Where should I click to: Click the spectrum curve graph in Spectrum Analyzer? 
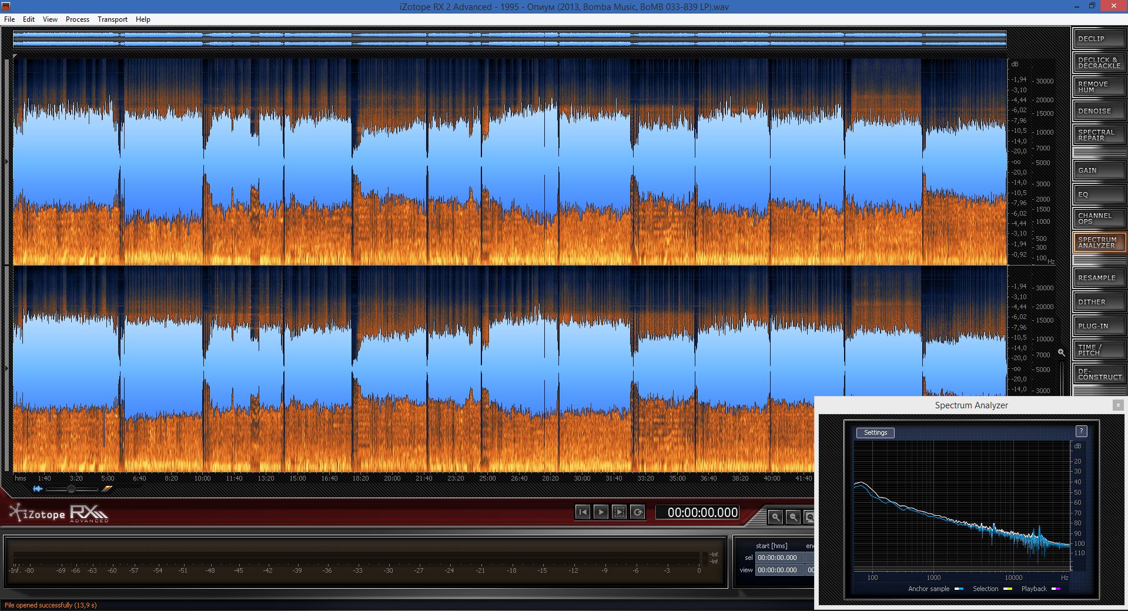click(x=962, y=505)
